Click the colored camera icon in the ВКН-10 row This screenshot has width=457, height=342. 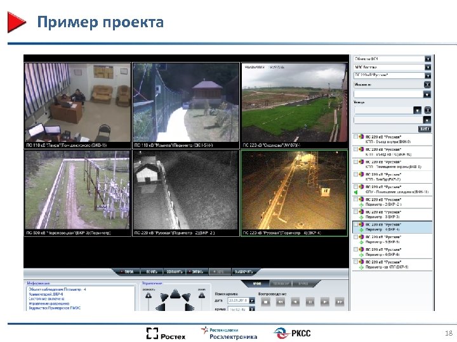pos(361,149)
